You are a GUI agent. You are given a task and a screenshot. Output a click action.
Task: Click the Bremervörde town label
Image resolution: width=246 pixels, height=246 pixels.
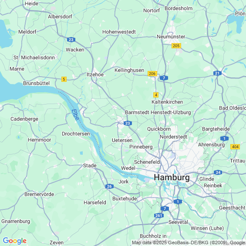[39, 194]
